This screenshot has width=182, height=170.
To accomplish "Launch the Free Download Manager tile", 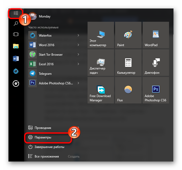I will coord(101,90).
